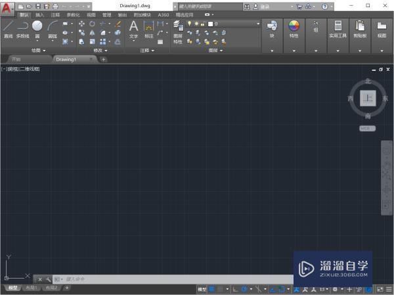Expand the Properties (特性) panel arrow
This screenshot has height=295, width=394.
pyautogui.click(x=294, y=51)
